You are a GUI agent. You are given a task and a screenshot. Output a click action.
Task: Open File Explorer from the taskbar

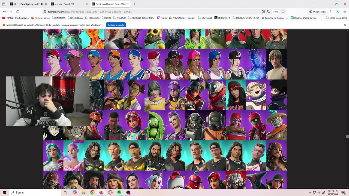pyautogui.click(x=83, y=192)
